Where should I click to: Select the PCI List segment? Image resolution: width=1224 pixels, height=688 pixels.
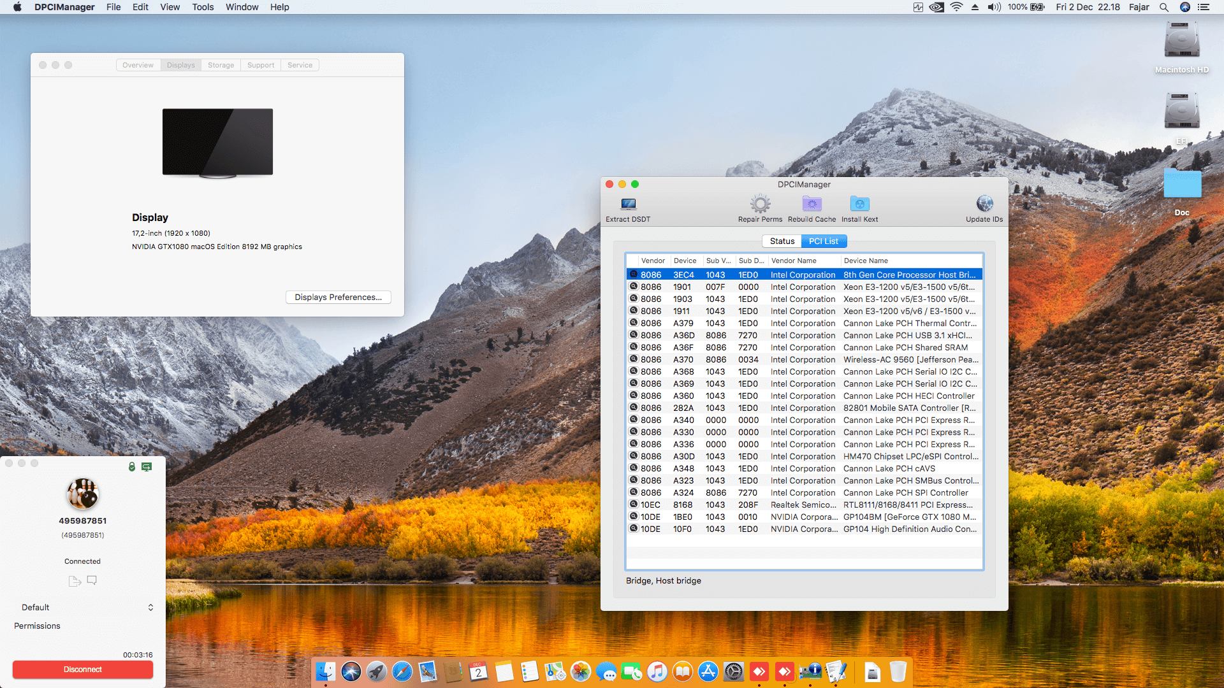click(x=823, y=241)
